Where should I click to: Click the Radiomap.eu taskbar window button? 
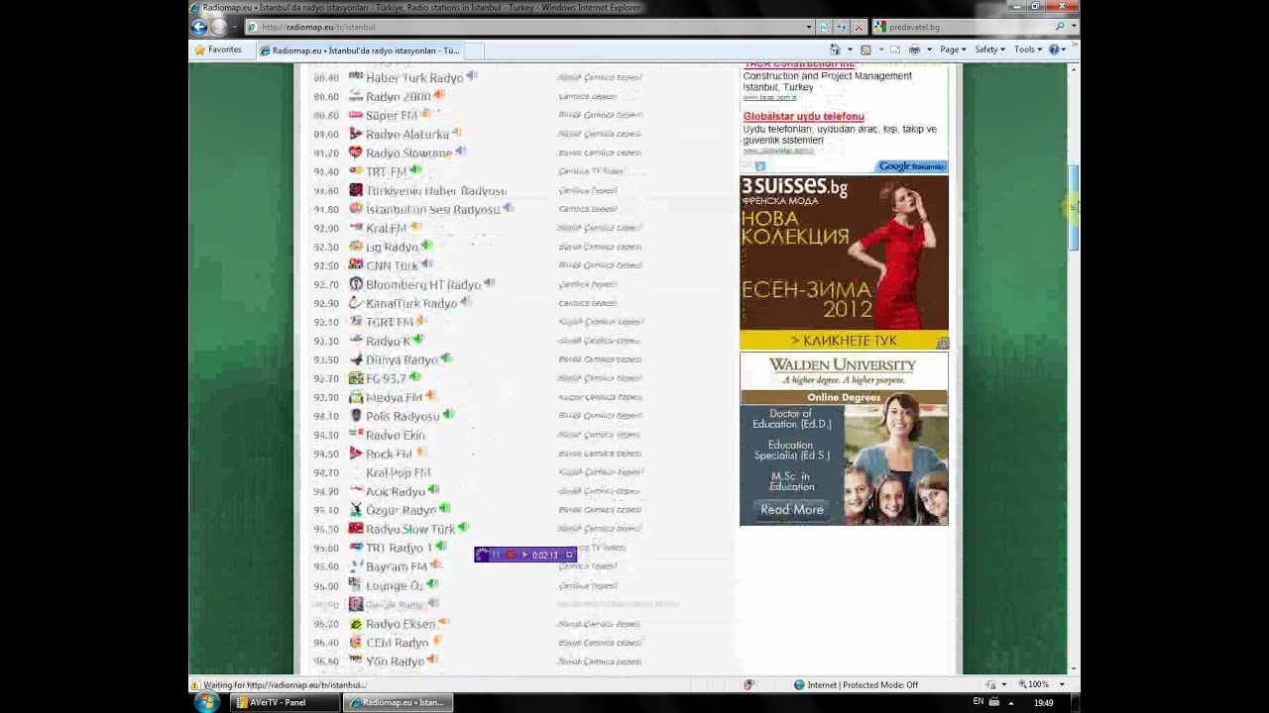coord(398,702)
